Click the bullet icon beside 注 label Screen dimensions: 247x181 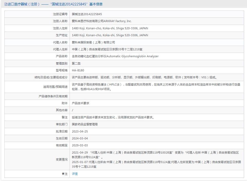(x=63, y=174)
